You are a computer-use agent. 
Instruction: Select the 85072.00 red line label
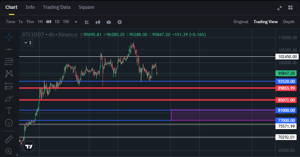(x=286, y=100)
